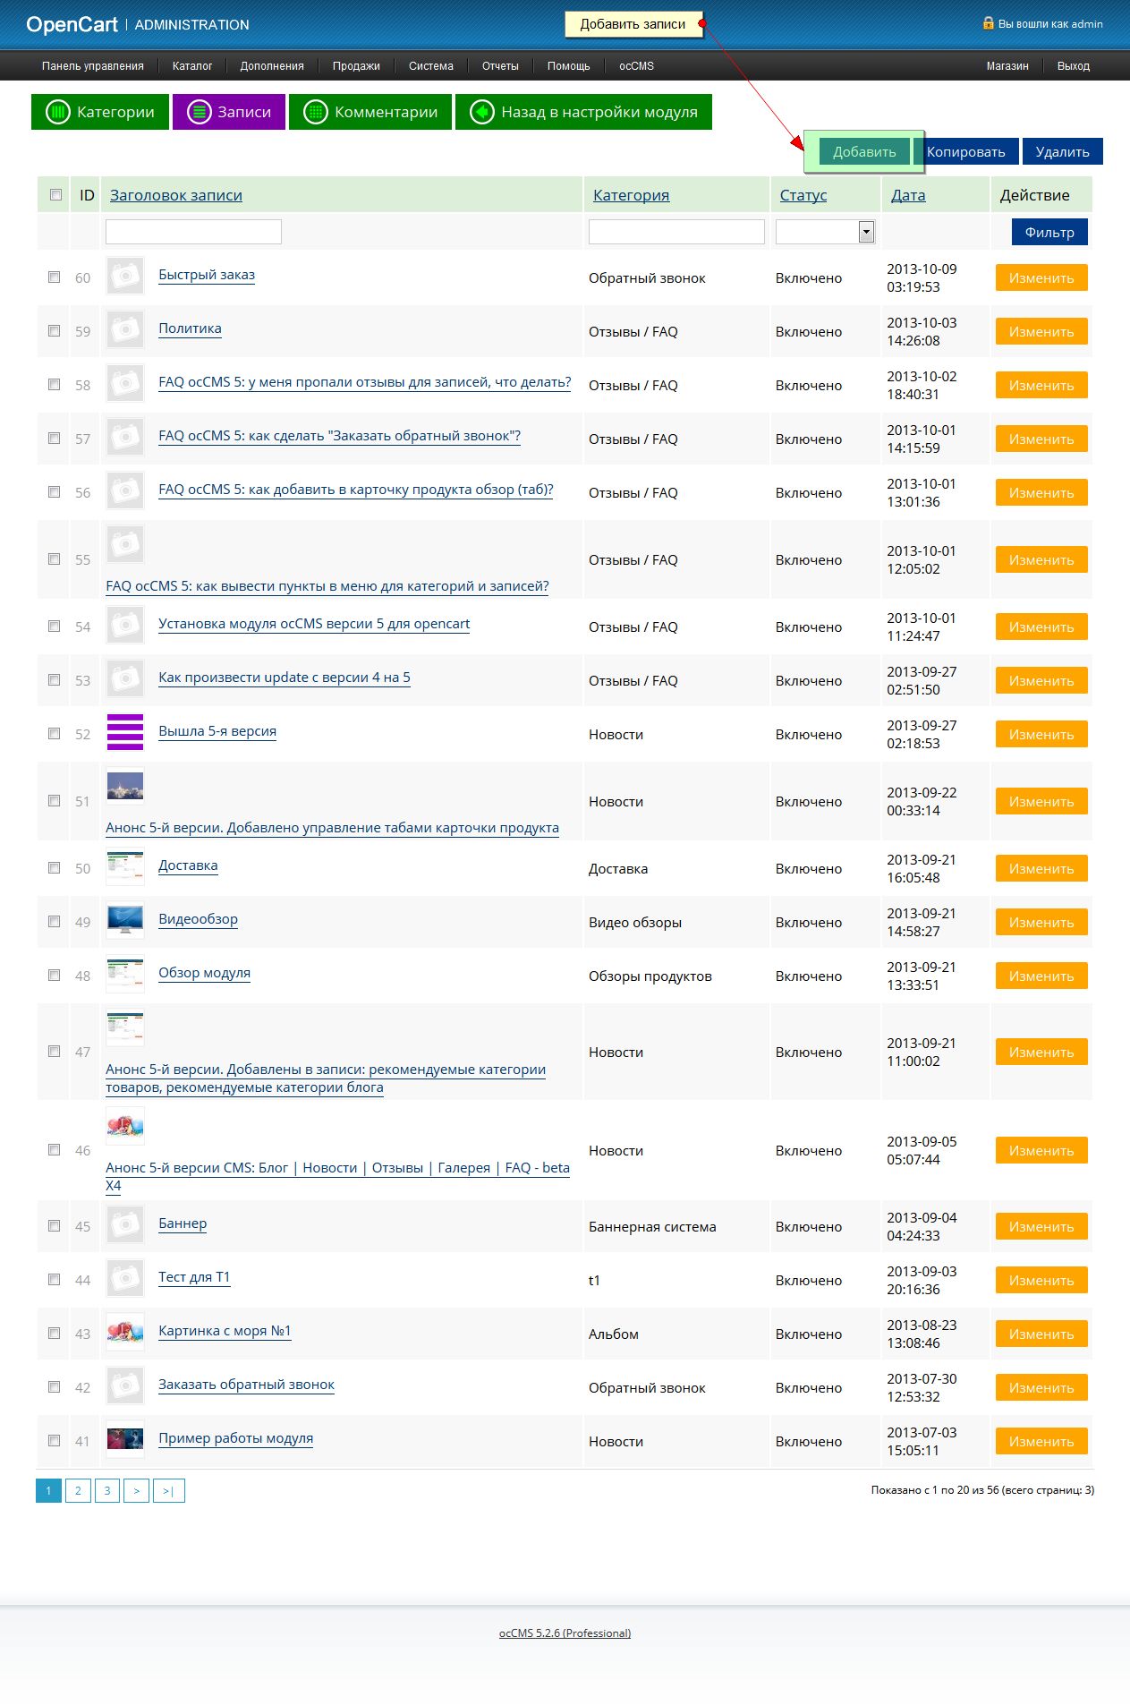Click the Категории grid icon
The image size is (1130, 1705).
click(x=58, y=112)
